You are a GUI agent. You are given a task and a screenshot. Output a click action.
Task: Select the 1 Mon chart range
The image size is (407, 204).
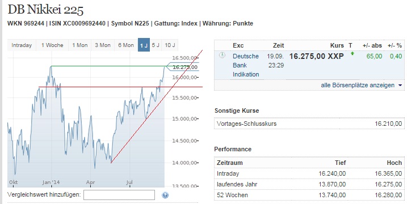(x=79, y=45)
